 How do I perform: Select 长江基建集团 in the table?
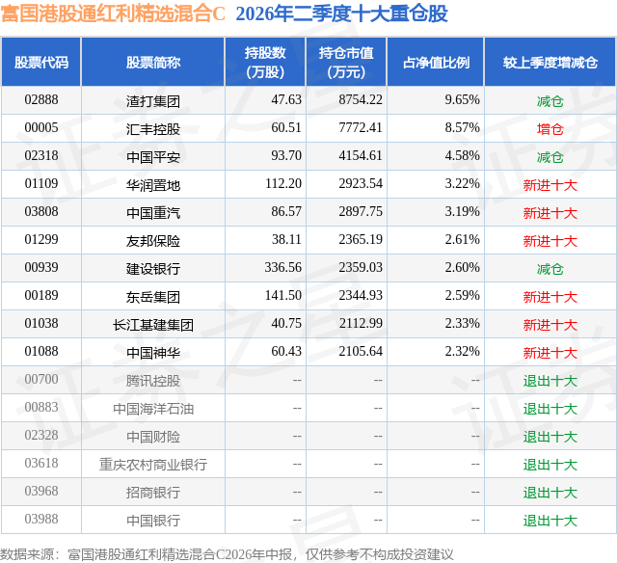153,324
